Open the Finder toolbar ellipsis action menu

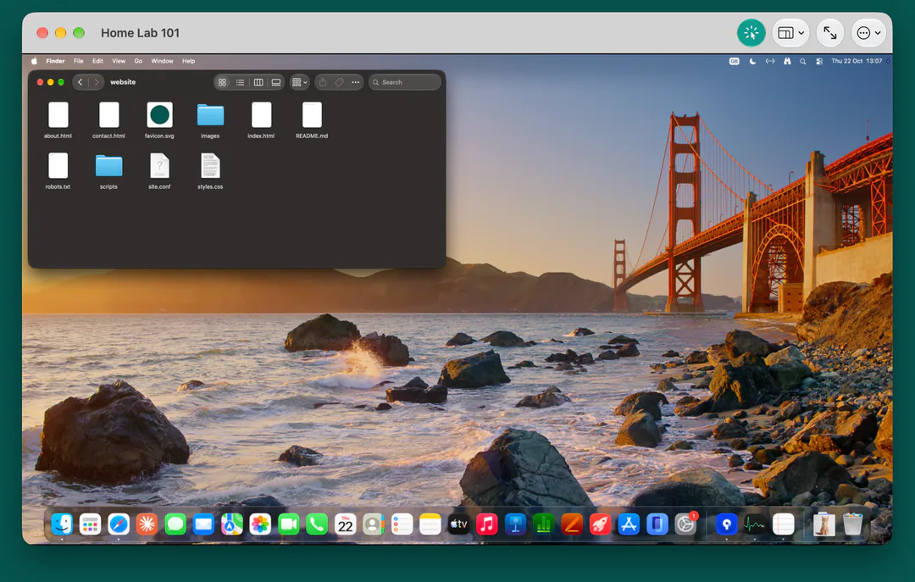point(355,82)
